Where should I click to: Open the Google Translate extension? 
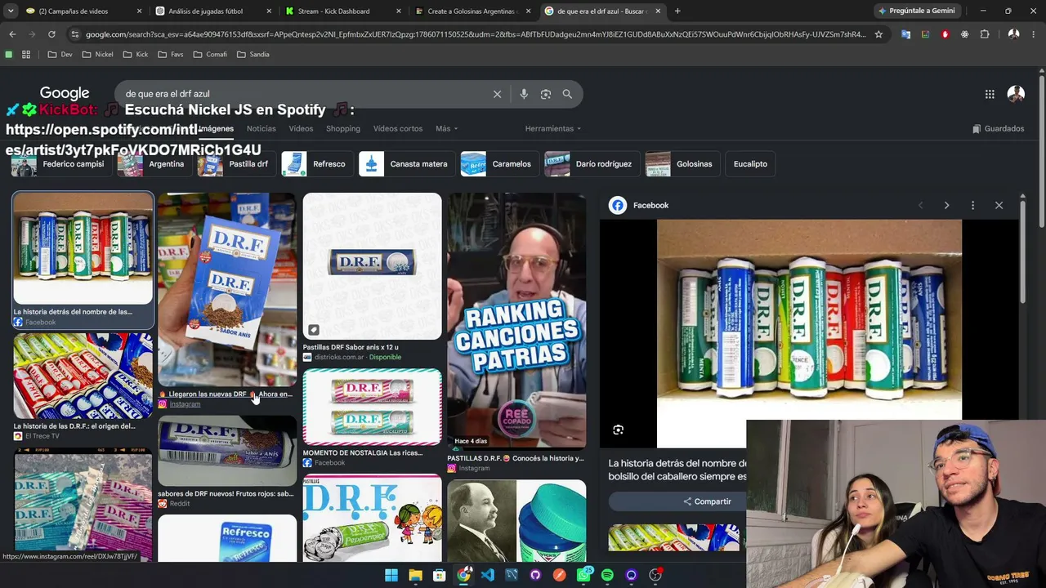[x=905, y=34]
